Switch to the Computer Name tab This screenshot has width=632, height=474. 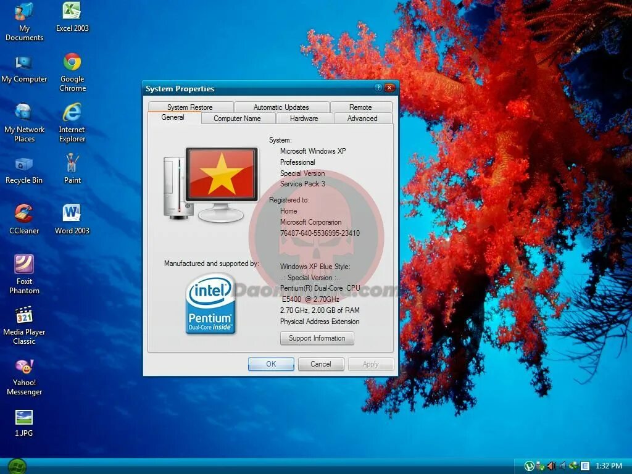(x=238, y=118)
